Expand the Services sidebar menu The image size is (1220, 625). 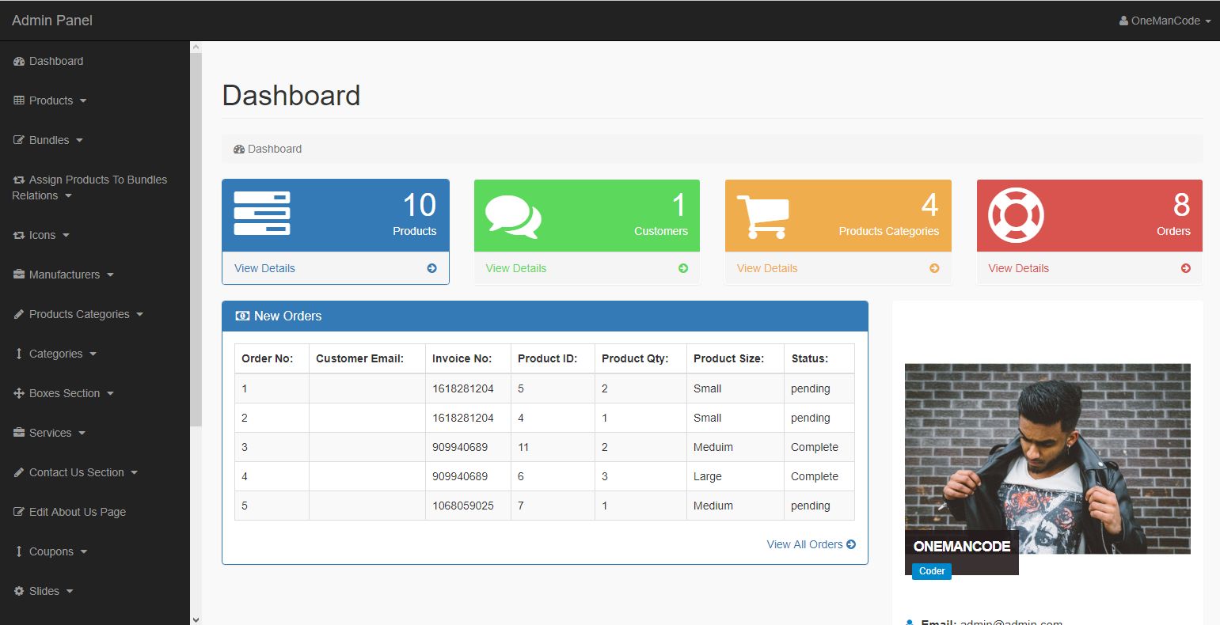pos(49,433)
